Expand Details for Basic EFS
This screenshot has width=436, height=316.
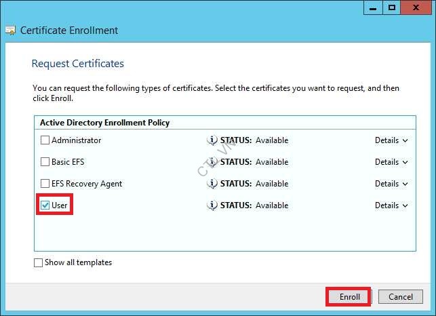[391, 162]
